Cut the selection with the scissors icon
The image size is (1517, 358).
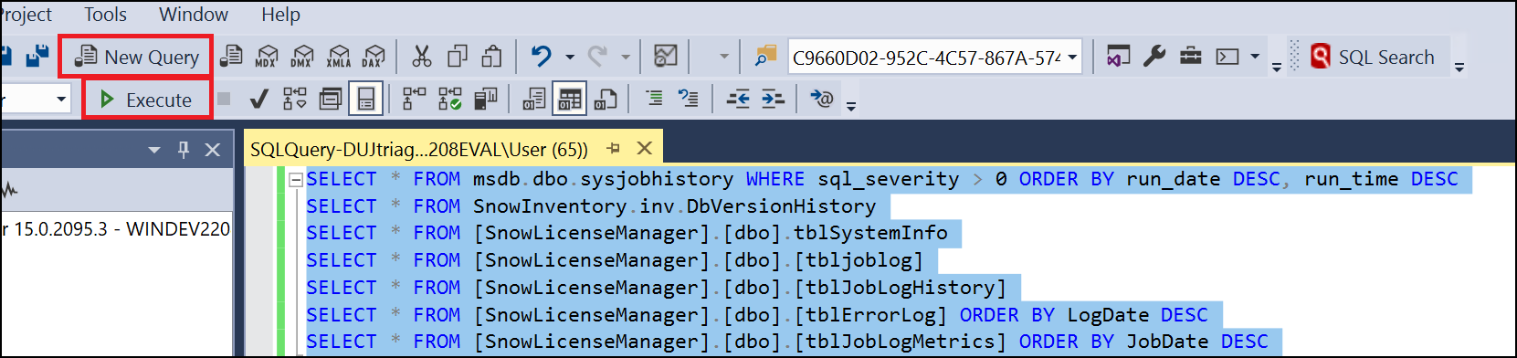click(x=422, y=57)
